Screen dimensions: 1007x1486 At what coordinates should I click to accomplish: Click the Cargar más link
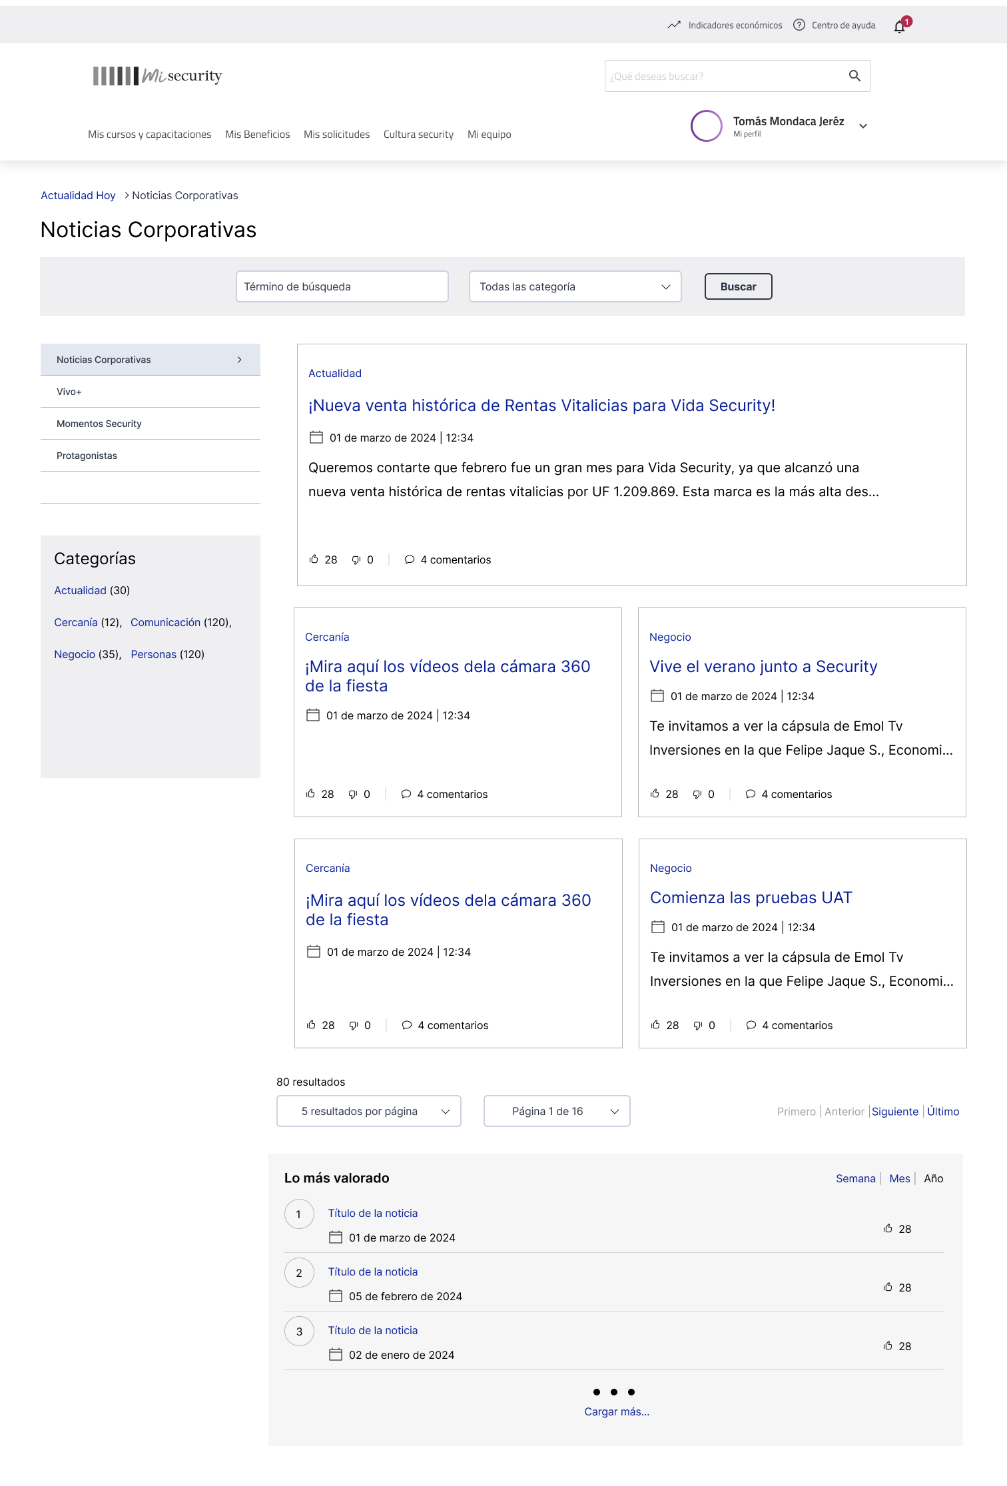click(x=617, y=1411)
